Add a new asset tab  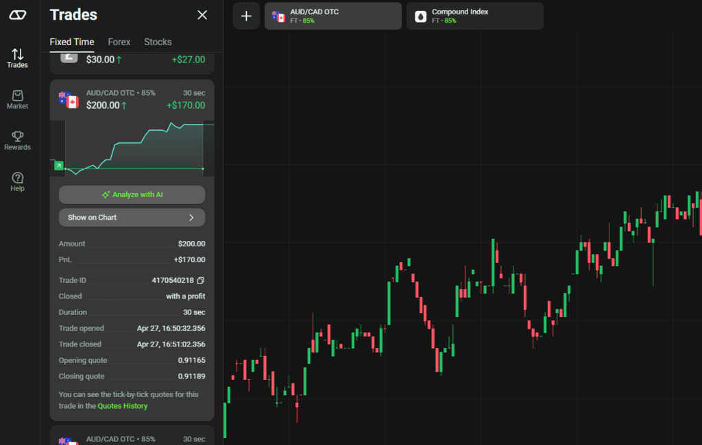(x=246, y=16)
